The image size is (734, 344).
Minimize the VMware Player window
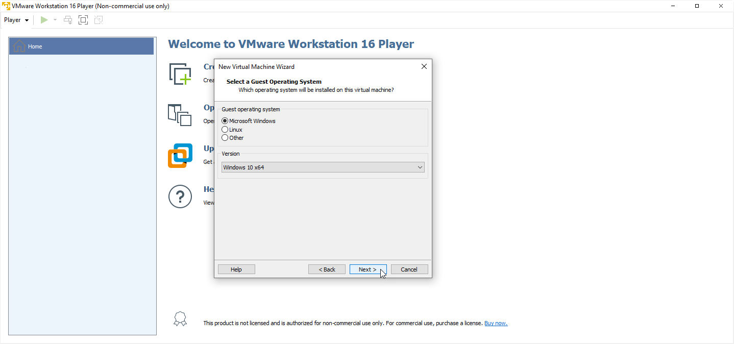[x=673, y=6]
